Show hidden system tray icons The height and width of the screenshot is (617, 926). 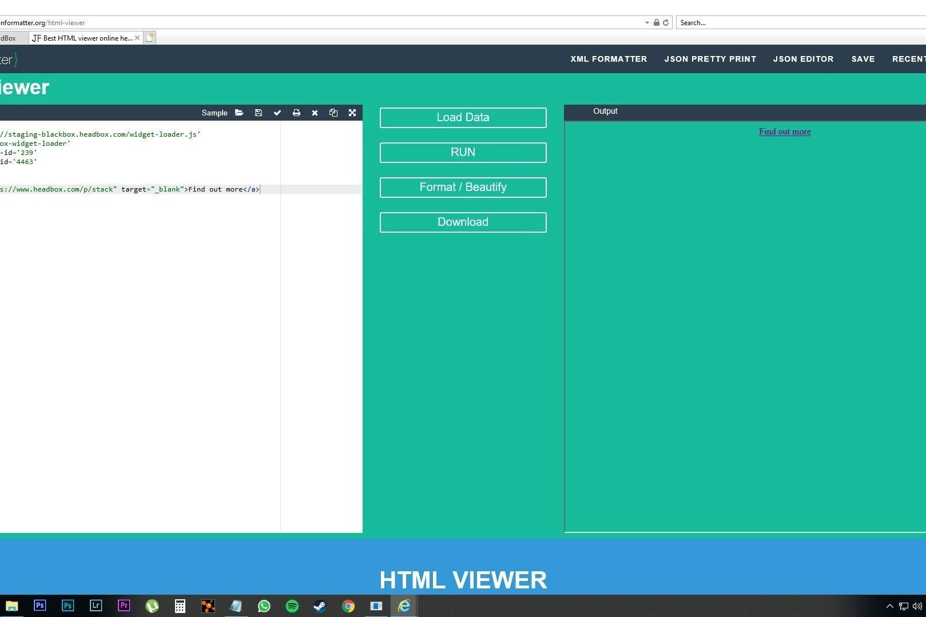point(889,606)
